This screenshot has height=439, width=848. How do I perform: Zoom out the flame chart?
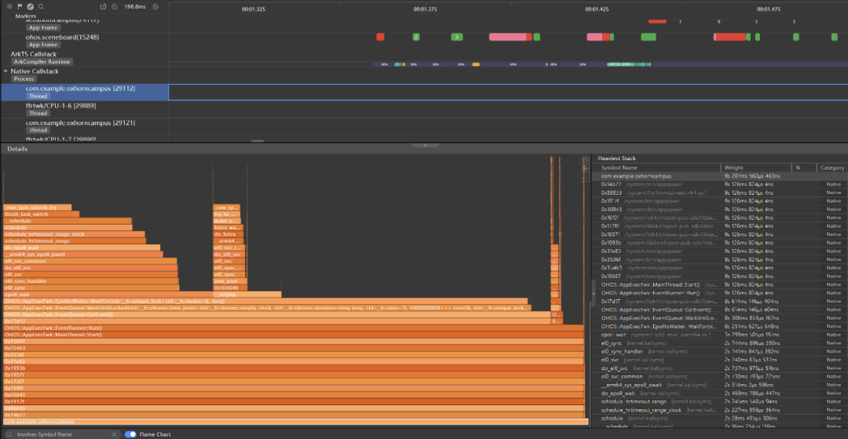click(585, 177)
